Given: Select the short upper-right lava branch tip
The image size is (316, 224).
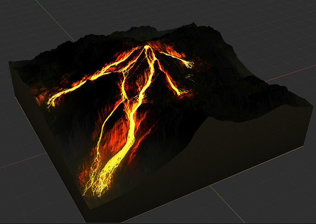Looking at the screenshot, I should coord(190,65).
